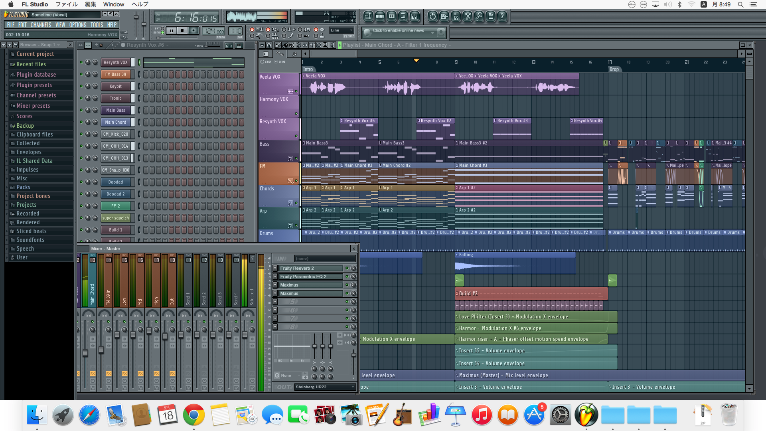Open the EDIT menu

[22, 25]
